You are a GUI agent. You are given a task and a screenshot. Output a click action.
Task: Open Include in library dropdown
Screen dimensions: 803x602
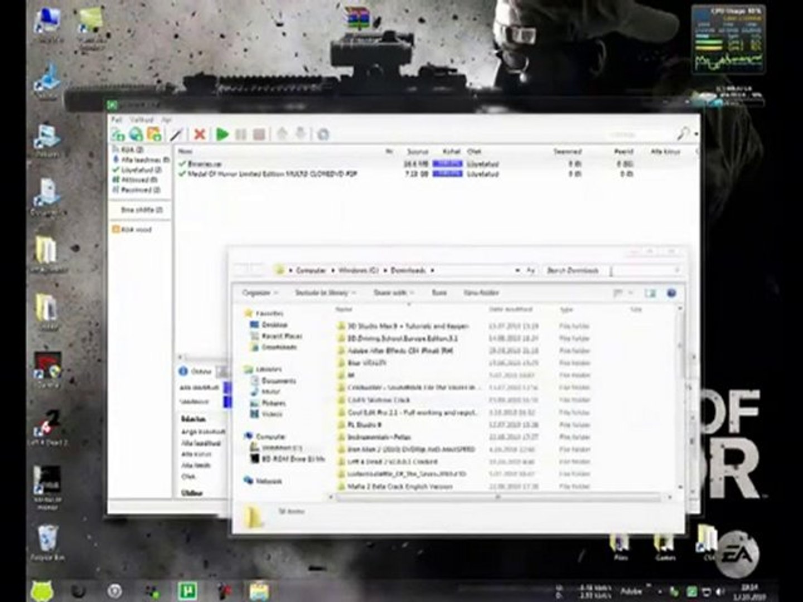coord(325,293)
